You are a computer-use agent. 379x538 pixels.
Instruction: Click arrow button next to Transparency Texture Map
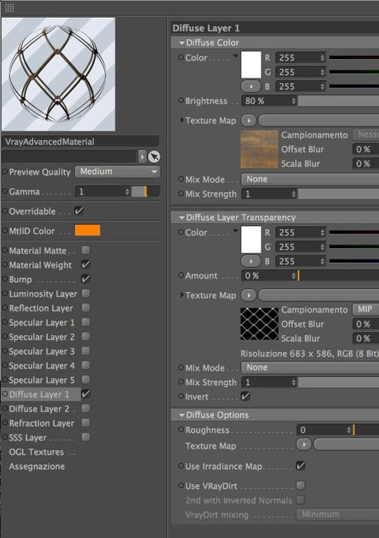click(249, 295)
